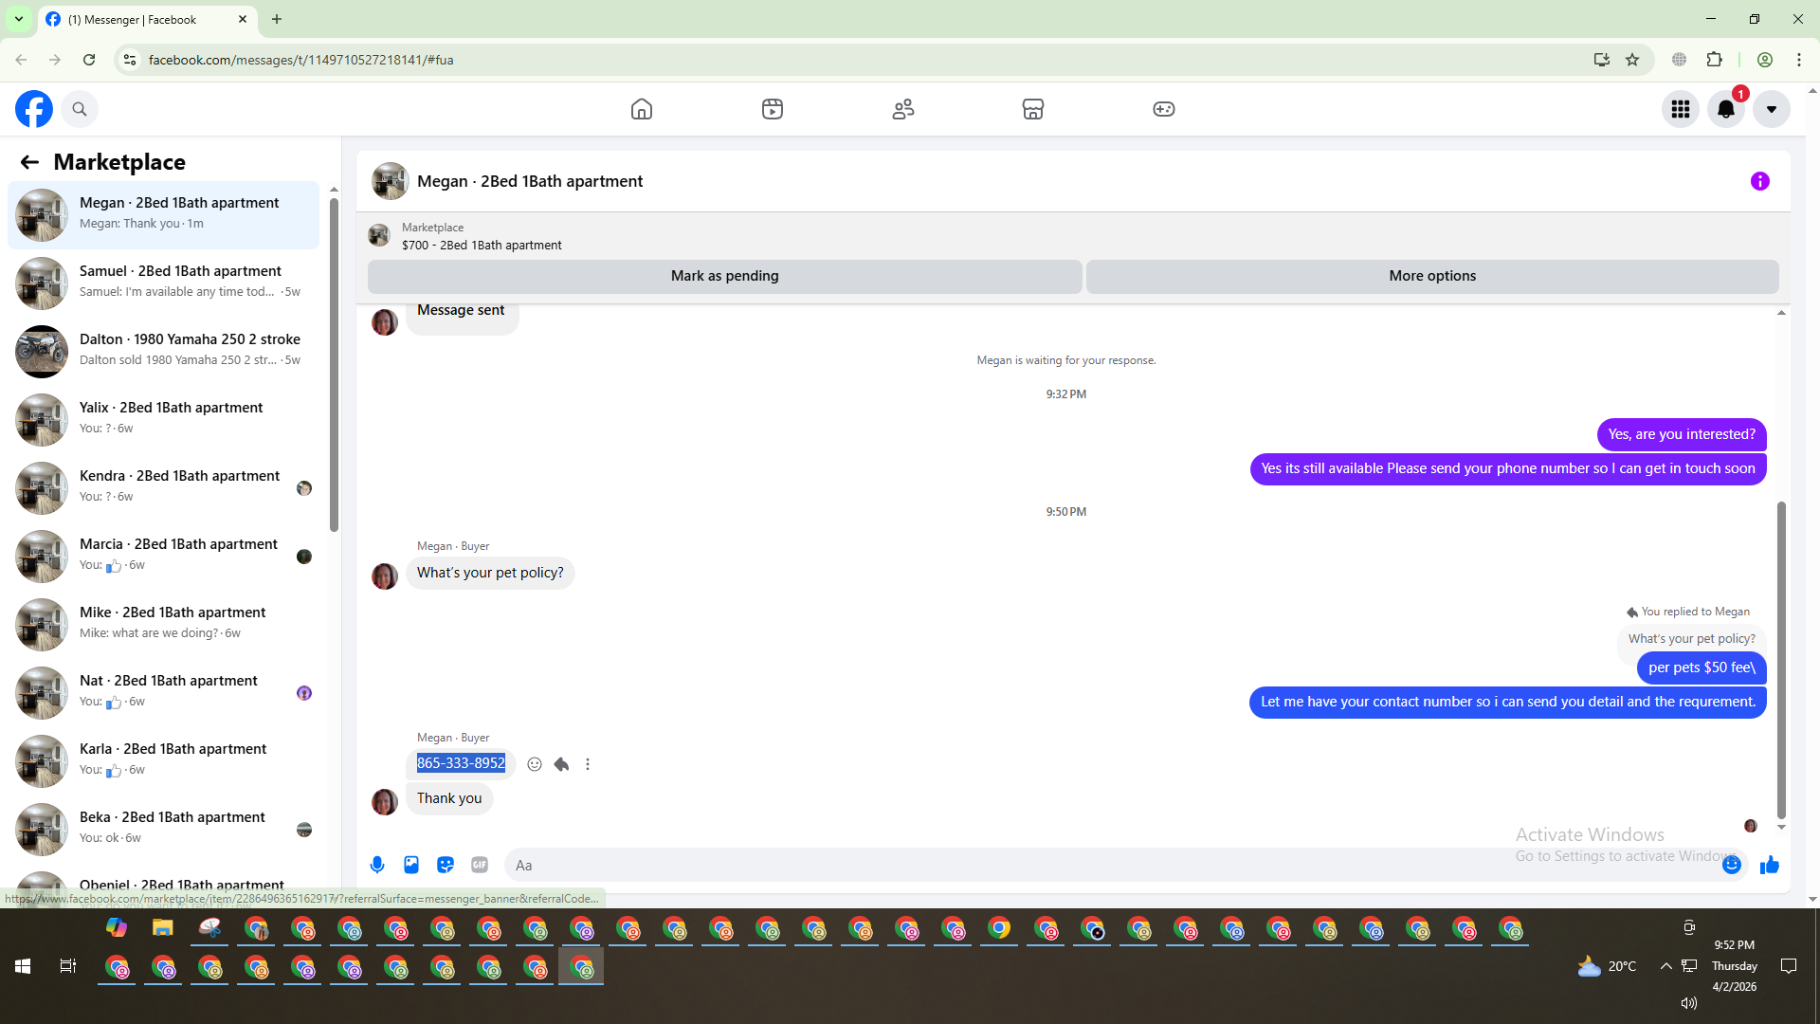Open the GIF picker
This screenshot has height=1024, width=1820.
[x=480, y=865]
